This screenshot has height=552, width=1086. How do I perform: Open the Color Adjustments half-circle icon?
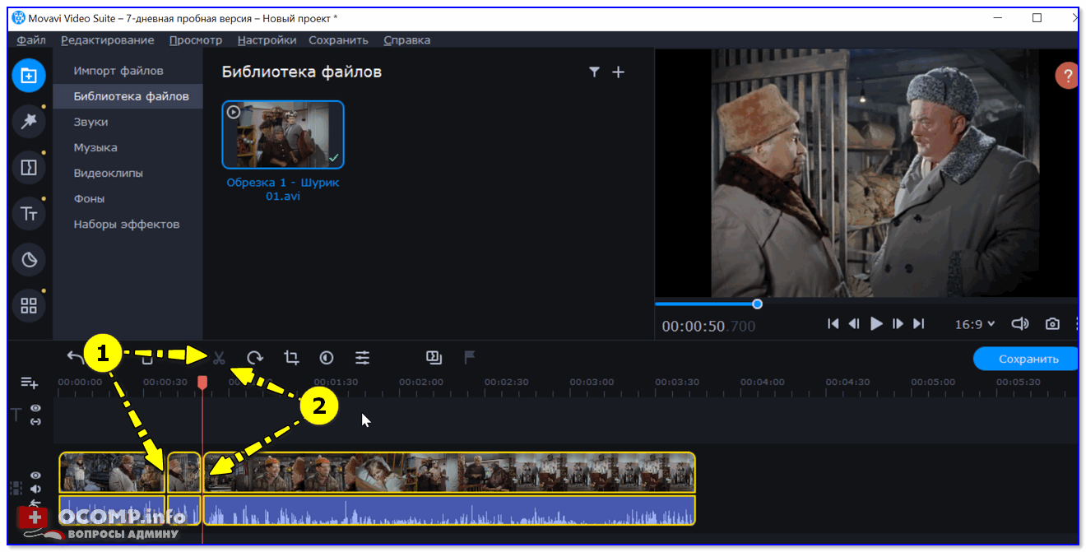[x=327, y=358]
